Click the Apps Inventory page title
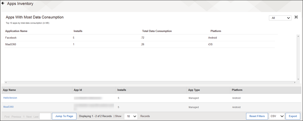303x121 pixels. [20, 4]
